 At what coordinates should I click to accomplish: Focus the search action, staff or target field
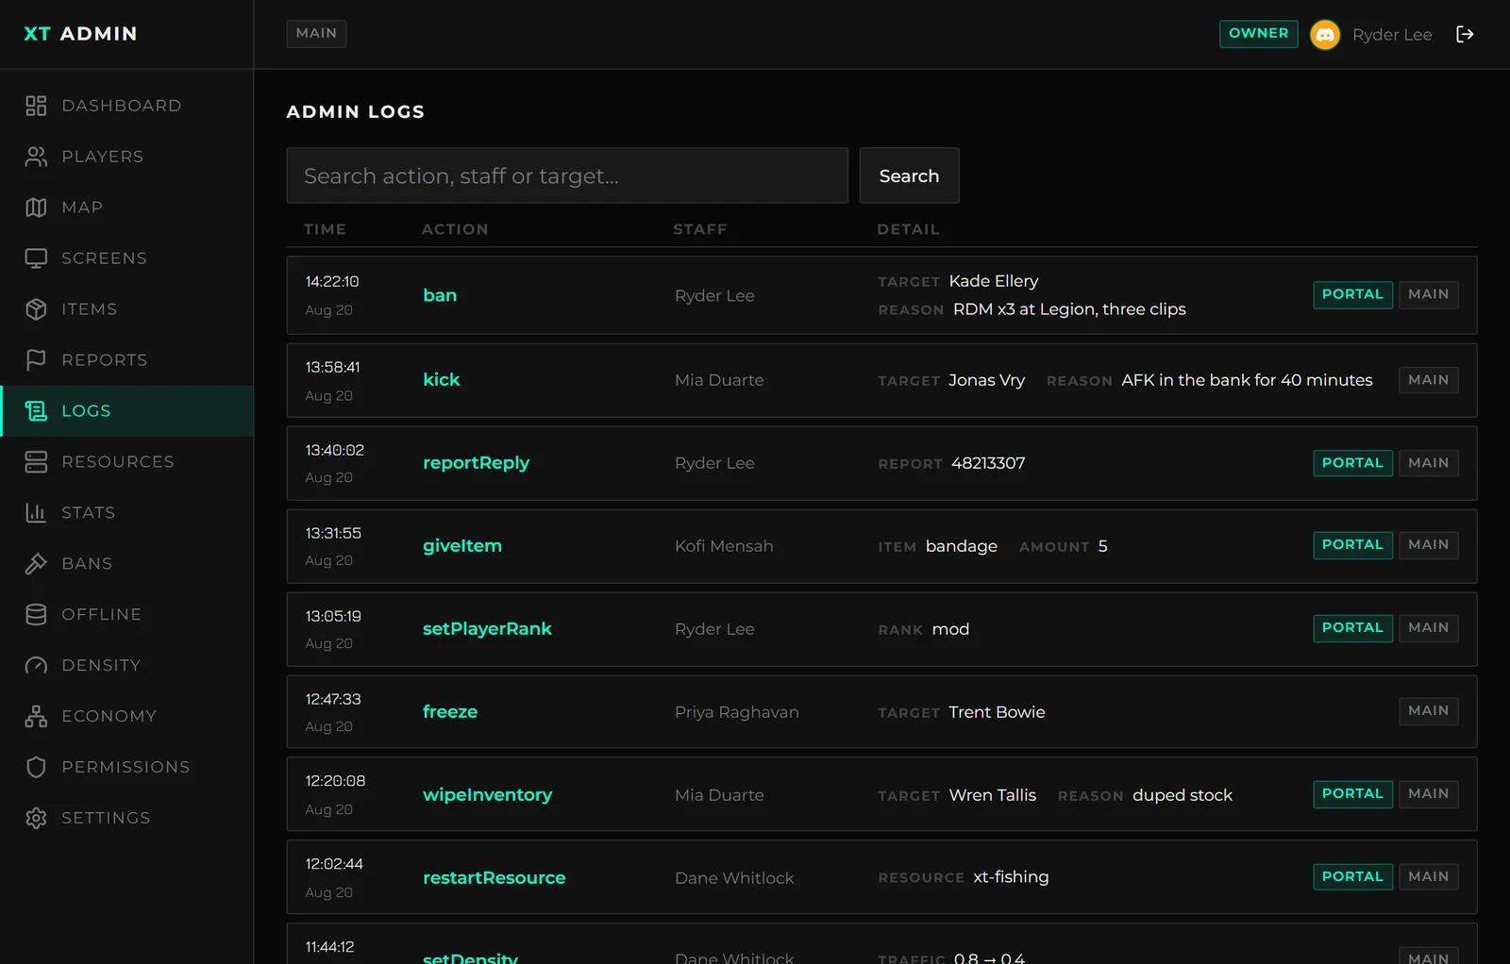tap(567, 175)
